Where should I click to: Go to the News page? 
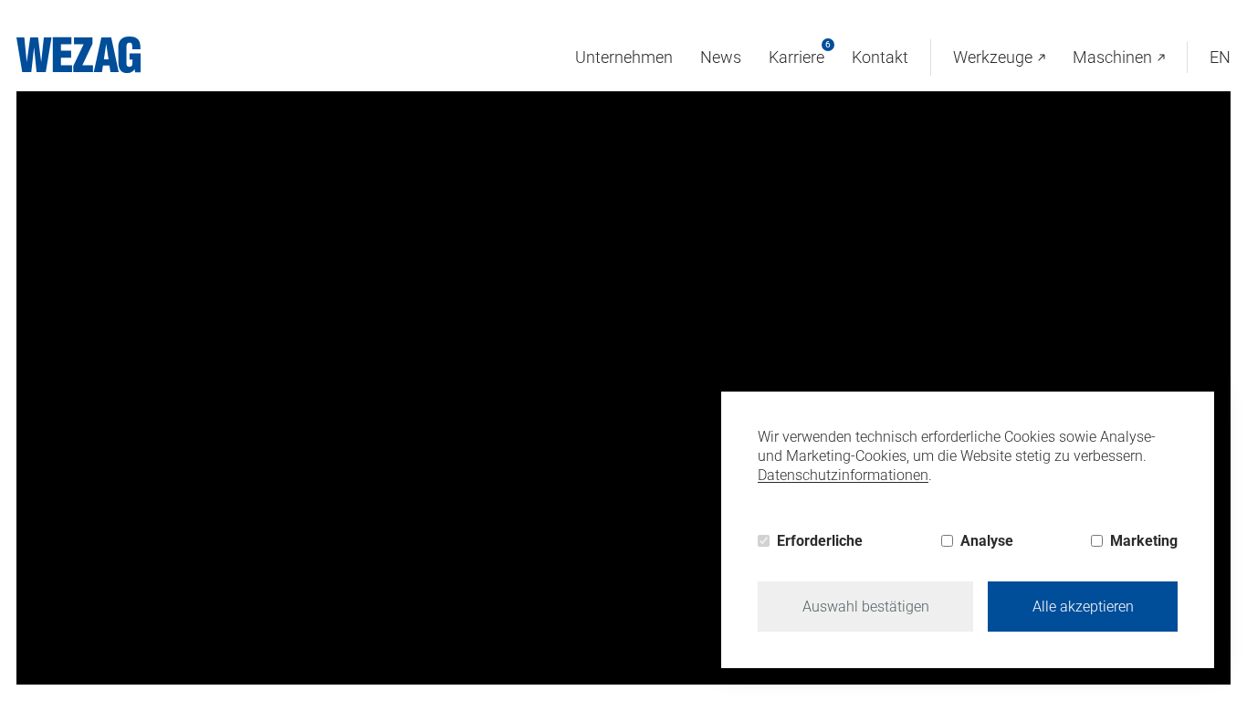720,58
